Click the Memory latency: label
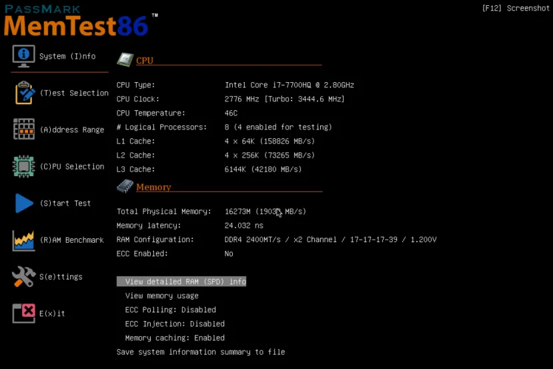The height and width of the screenshot is (369, 553). point(149,226)
